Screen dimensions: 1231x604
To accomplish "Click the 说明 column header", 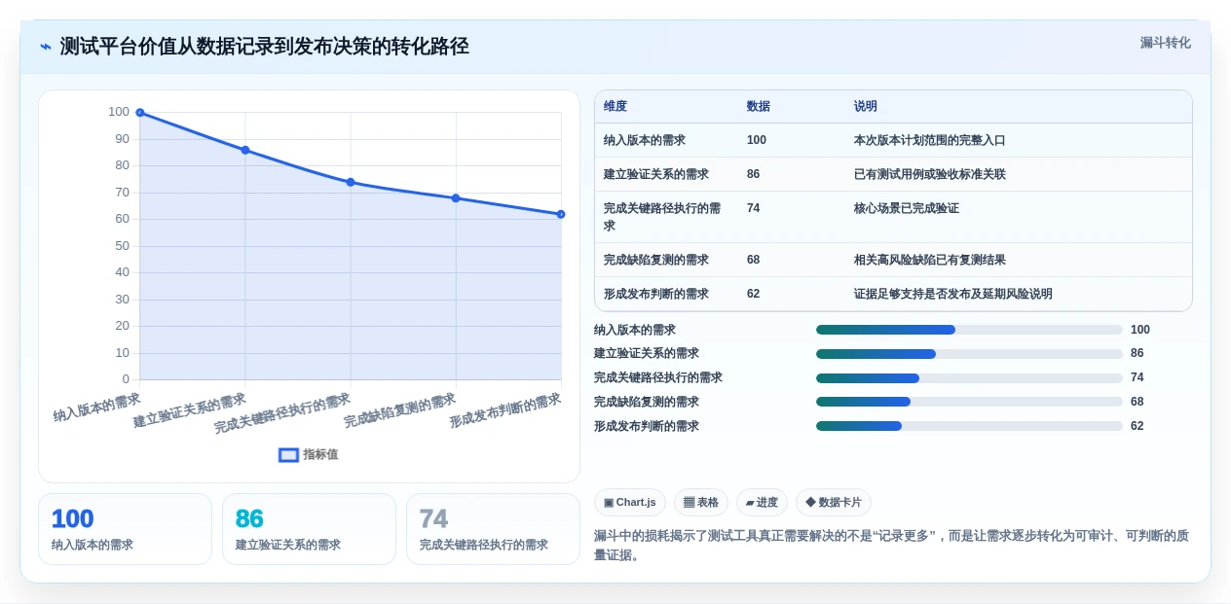I will 866,107.
